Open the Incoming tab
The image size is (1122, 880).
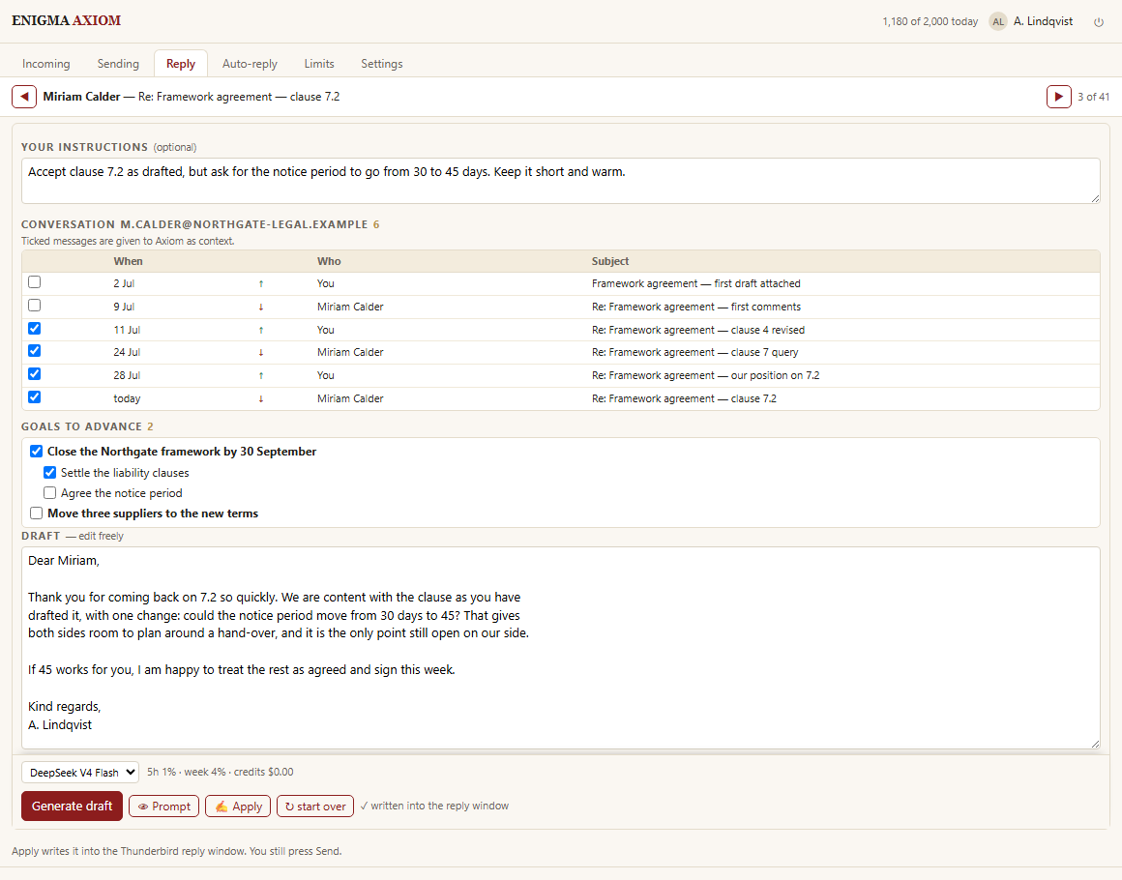pyautogui.click(x=45, y=64)
